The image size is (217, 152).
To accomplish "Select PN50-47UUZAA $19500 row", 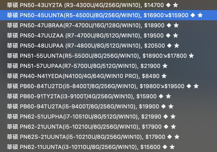I will tap(108, 36).
